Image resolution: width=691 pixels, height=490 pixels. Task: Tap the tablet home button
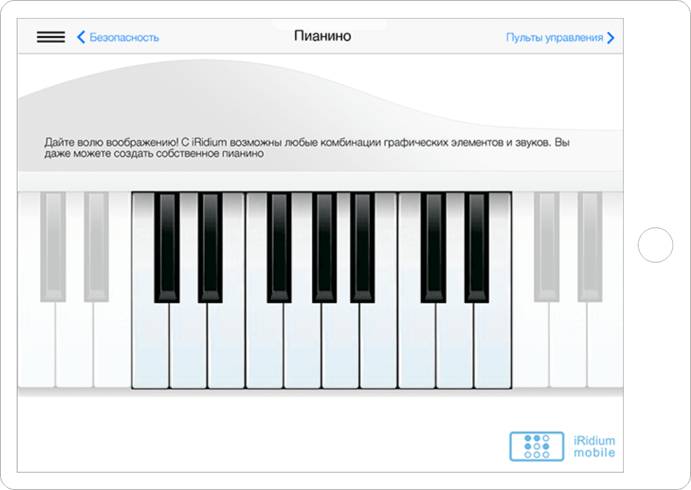point(655,245)
